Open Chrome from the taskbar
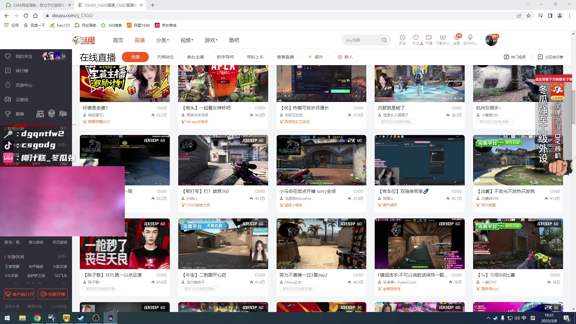The width and height of the screenshot is (576, 324). click(x=37, y=318)
